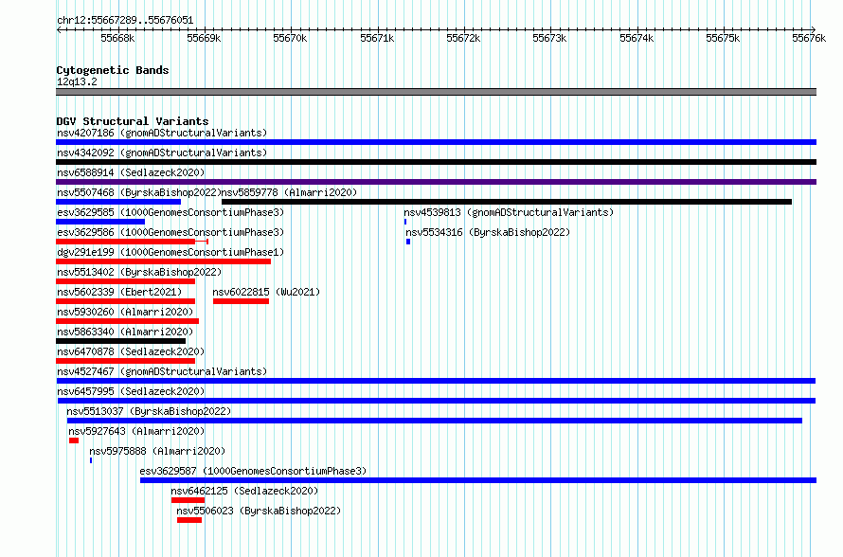Click the nsv6462125 Sedlazeck2020 label

[244, 491]
